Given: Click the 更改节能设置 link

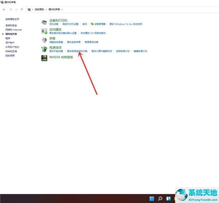Looking at the screenshot, I should [56, 51].
